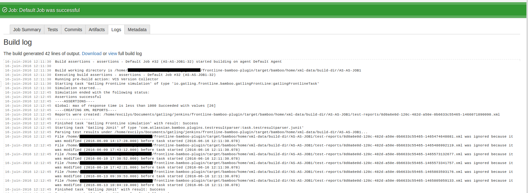Click log line "Starting task 'Gatling FrontLine simulation'"
Viewport: 528px width, 193px height.
point(187,84)
